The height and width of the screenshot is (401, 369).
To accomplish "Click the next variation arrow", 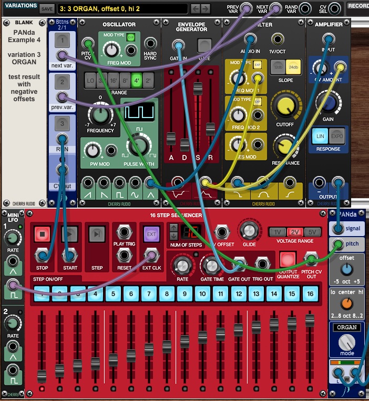I will click(x=208, y=8).
